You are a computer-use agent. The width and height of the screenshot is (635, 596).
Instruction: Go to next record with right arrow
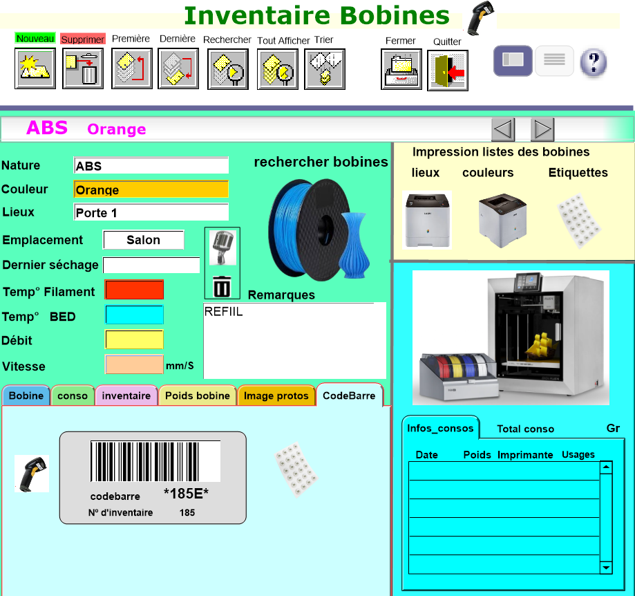tap(542, 130)
